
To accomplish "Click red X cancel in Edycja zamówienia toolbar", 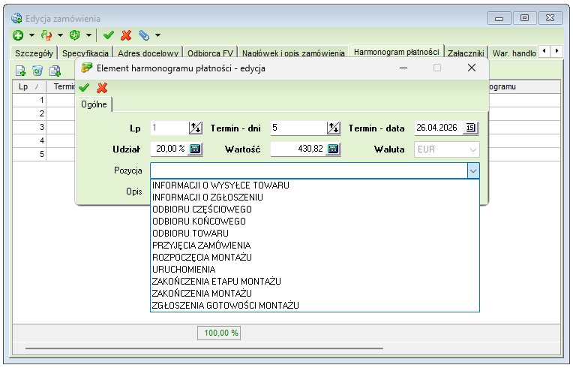I will click(126, 35).
